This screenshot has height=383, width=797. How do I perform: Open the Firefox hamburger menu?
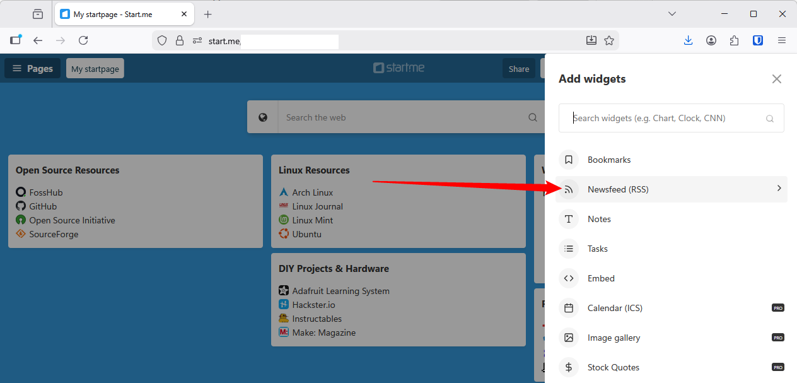coord(782,40)
